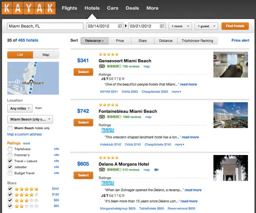Viewport: 256px width, 213px height.
Task: Uncheck the five-star hotels filter
Action: [10, 189]
